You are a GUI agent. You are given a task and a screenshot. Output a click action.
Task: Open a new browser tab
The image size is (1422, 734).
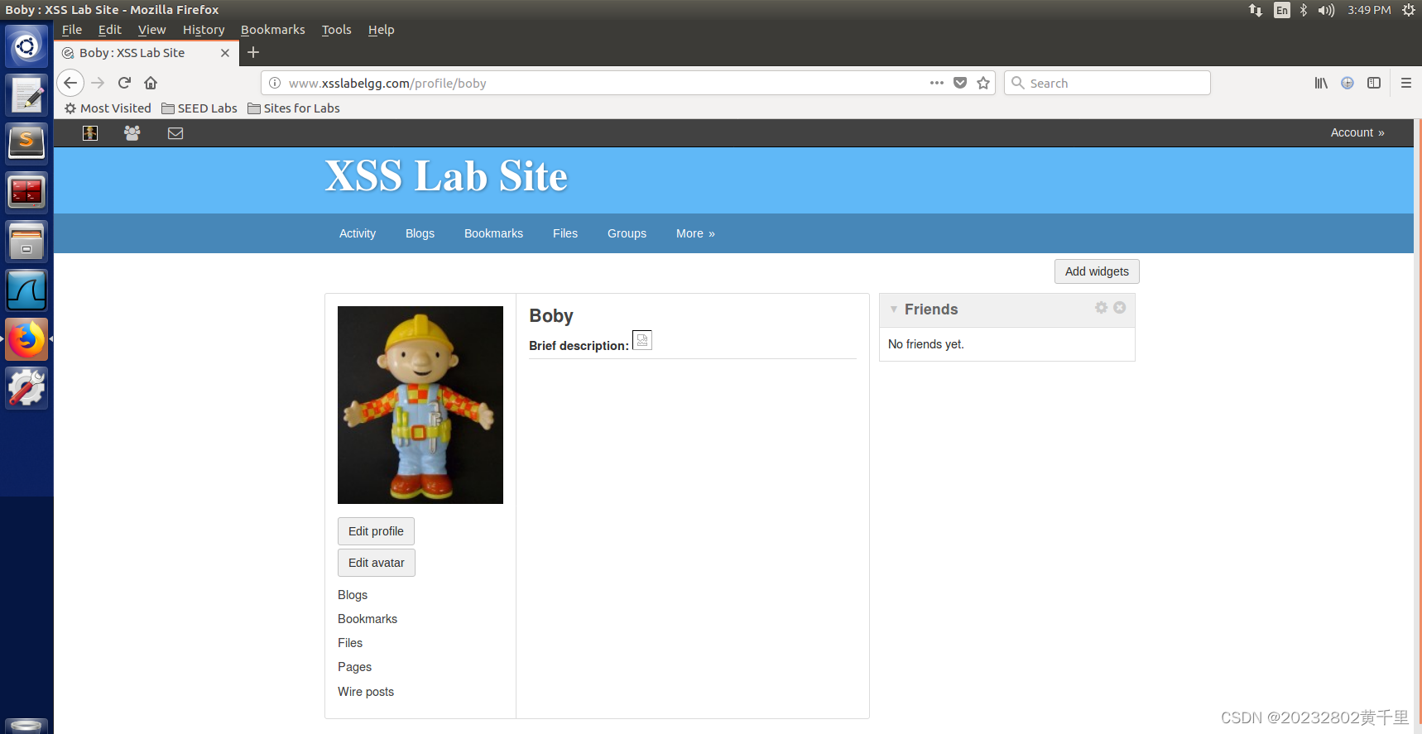[x=253, y=52]
